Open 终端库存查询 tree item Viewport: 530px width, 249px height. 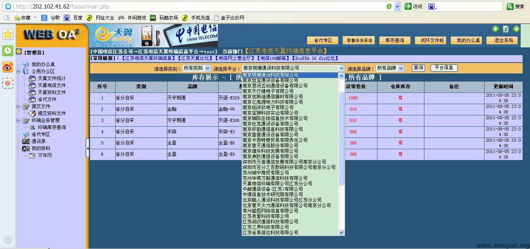(x=52, y=127)
